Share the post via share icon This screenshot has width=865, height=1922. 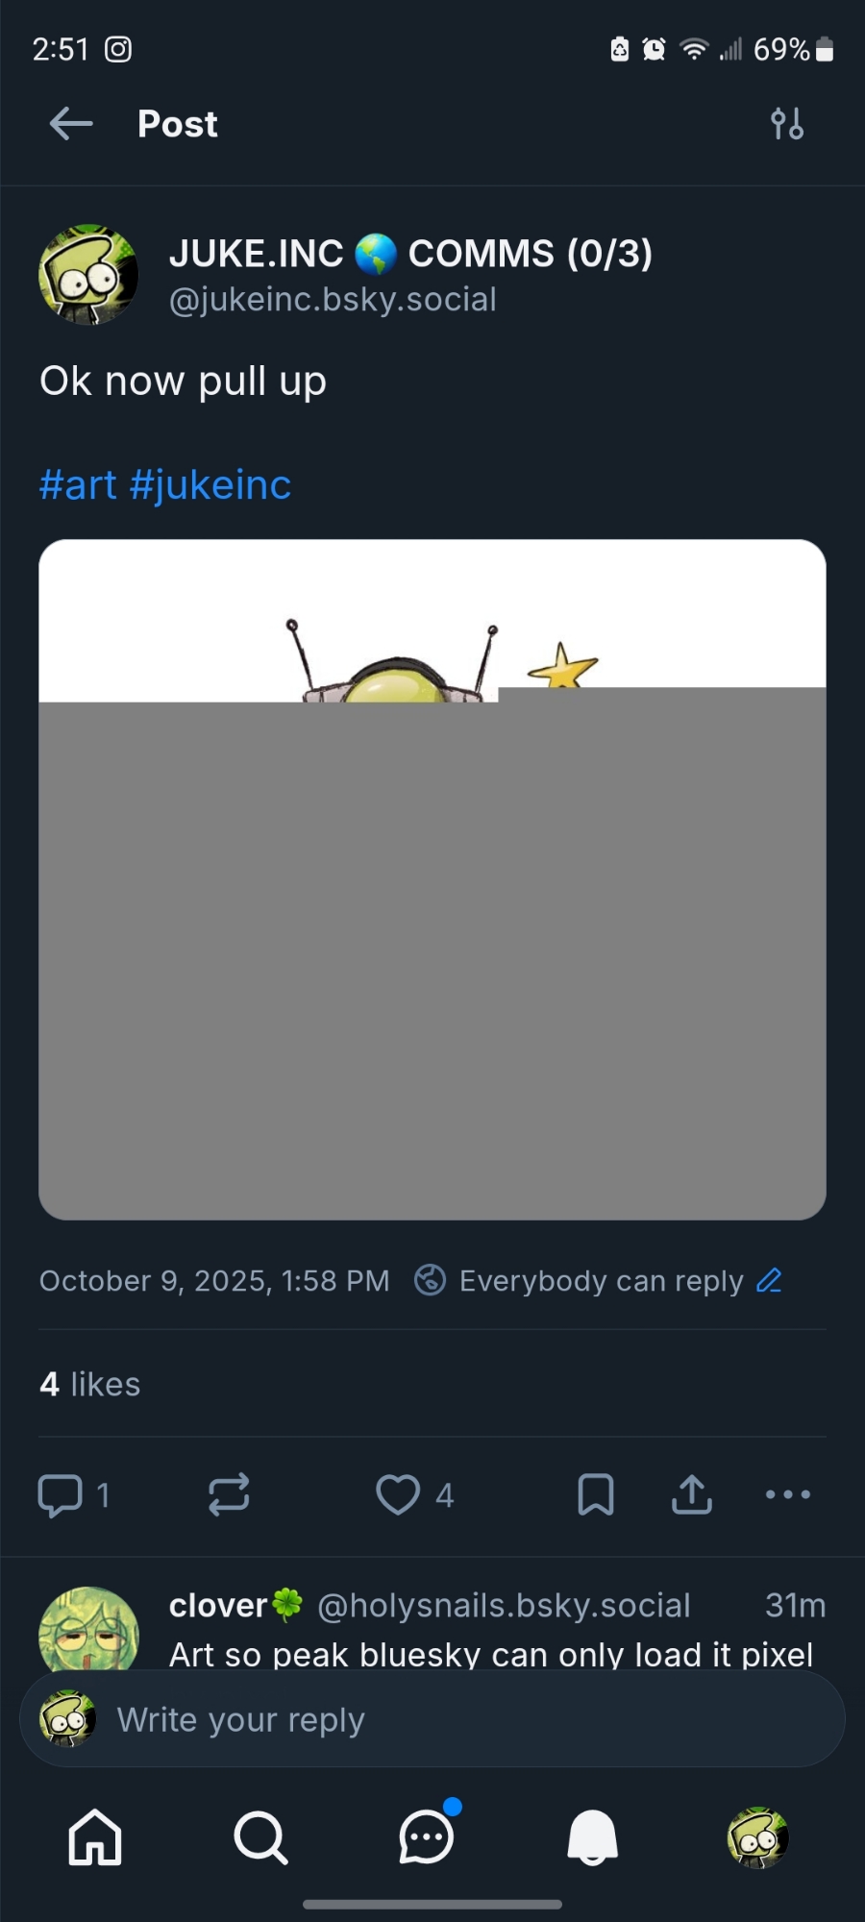click(x=692, y=1494)
